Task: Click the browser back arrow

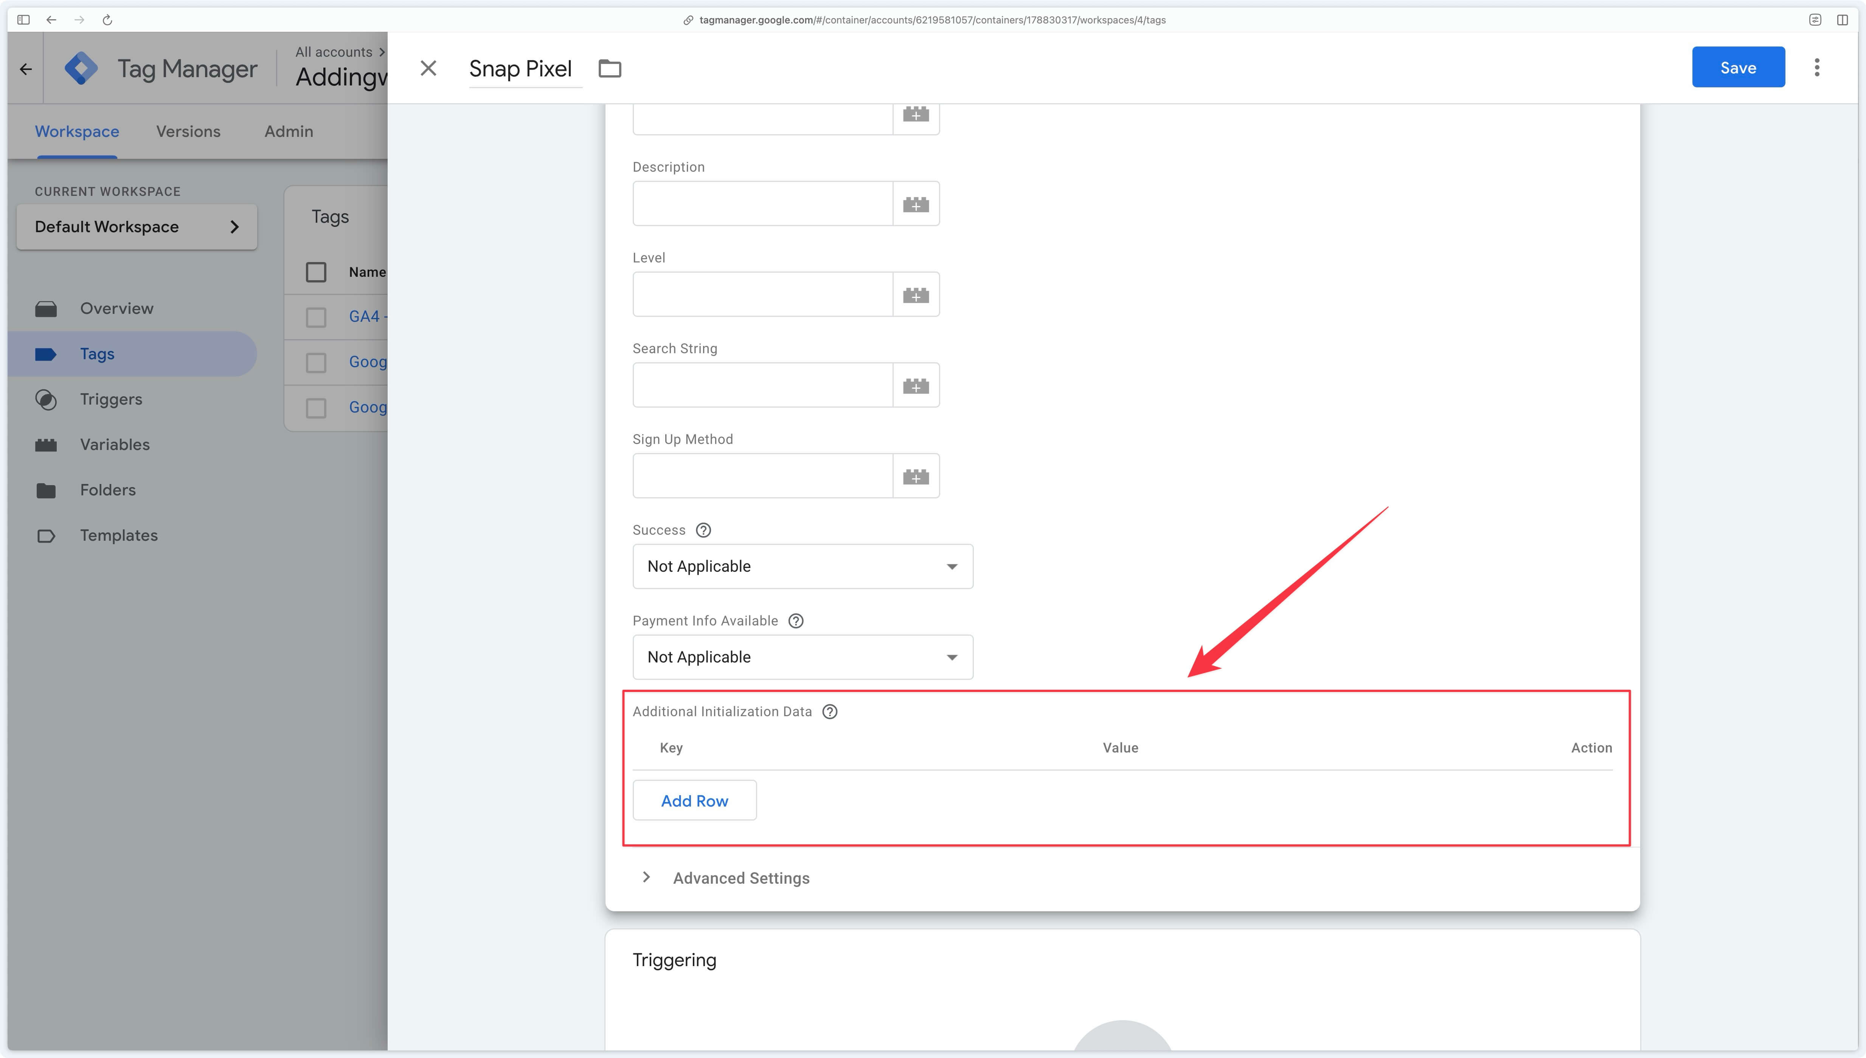Action: click(51, 20)
